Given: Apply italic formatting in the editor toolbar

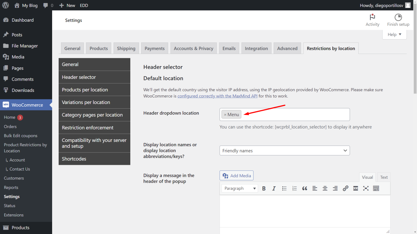Looking at the screenshot, I should pyautogui.click(x=274, y=188).
